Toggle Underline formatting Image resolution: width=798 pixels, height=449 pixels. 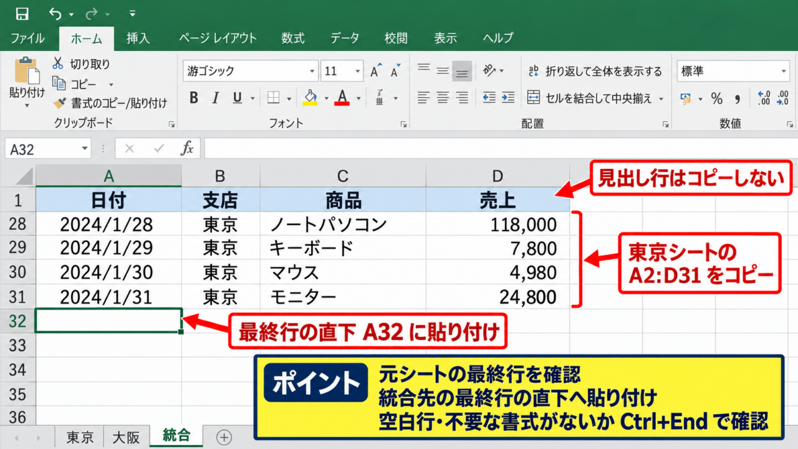tap(237, 98)
